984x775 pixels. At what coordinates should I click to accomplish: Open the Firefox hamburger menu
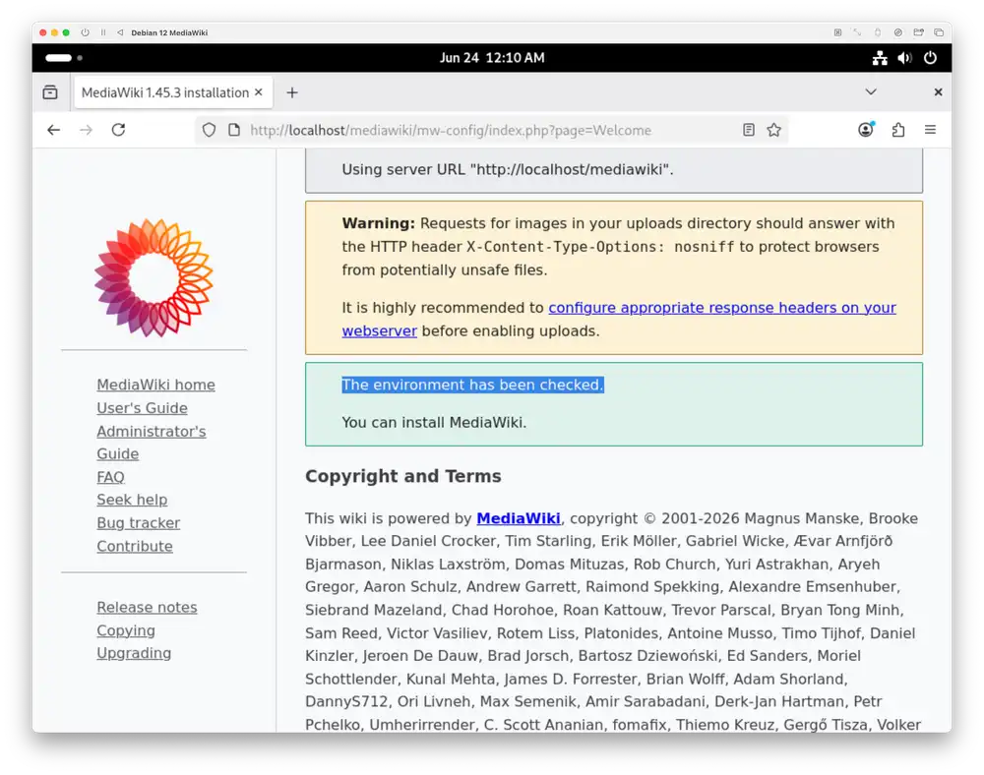[x=930, y=130]
